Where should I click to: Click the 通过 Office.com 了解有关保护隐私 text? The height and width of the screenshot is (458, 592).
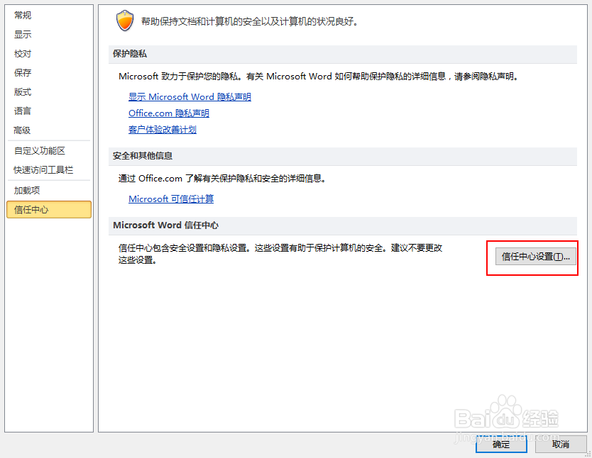click(x=222, y=178)
